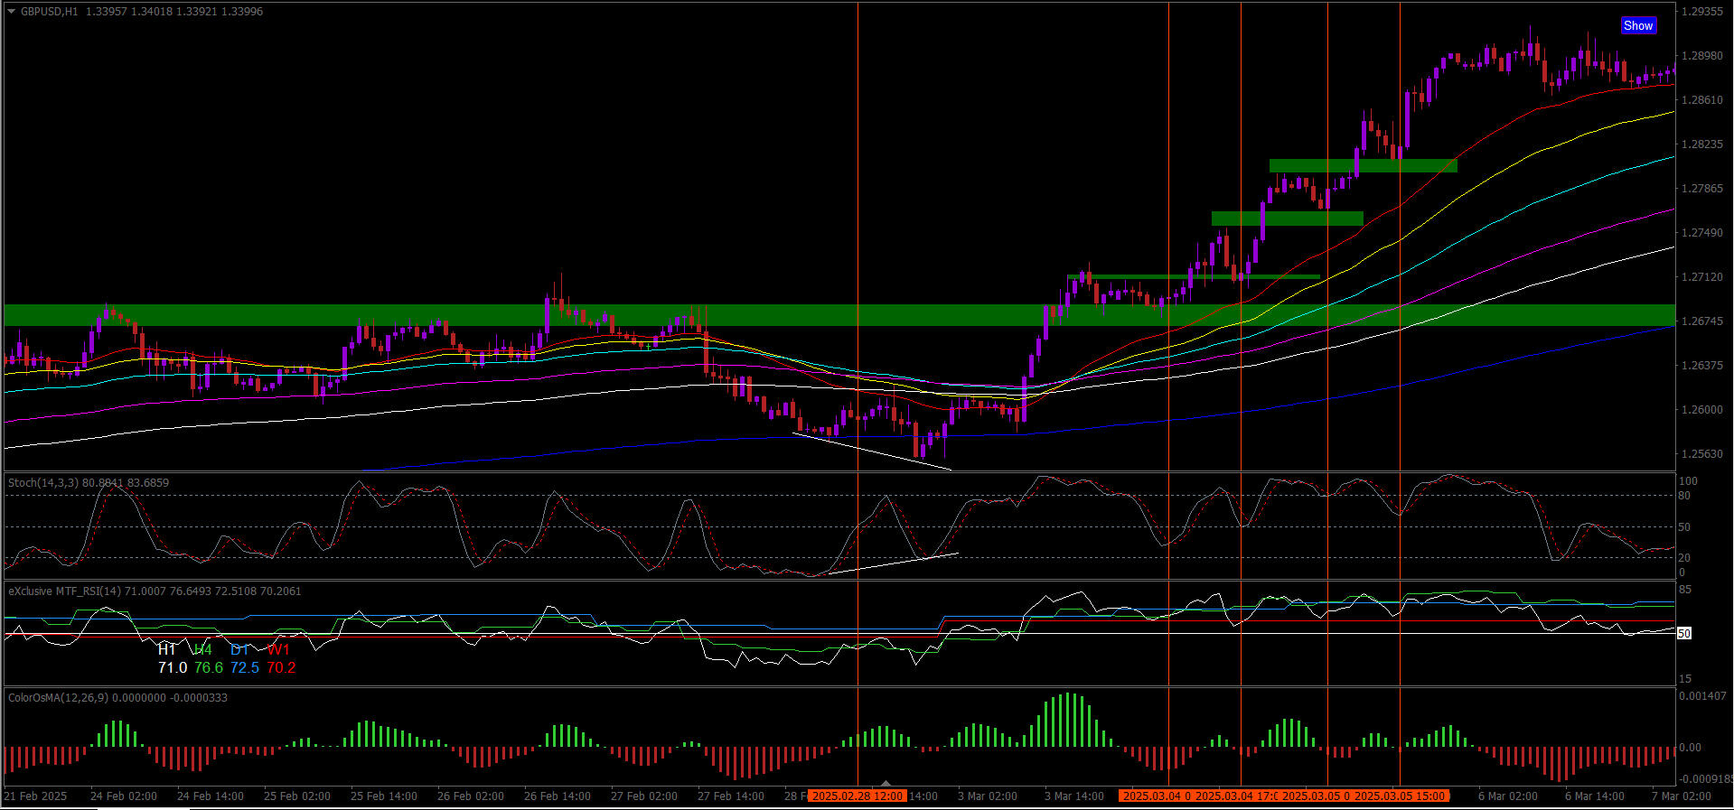Click the green H4 label in RSI panel
The width and height of the screenshot is (1734, 810).
(x=203, y=649)
